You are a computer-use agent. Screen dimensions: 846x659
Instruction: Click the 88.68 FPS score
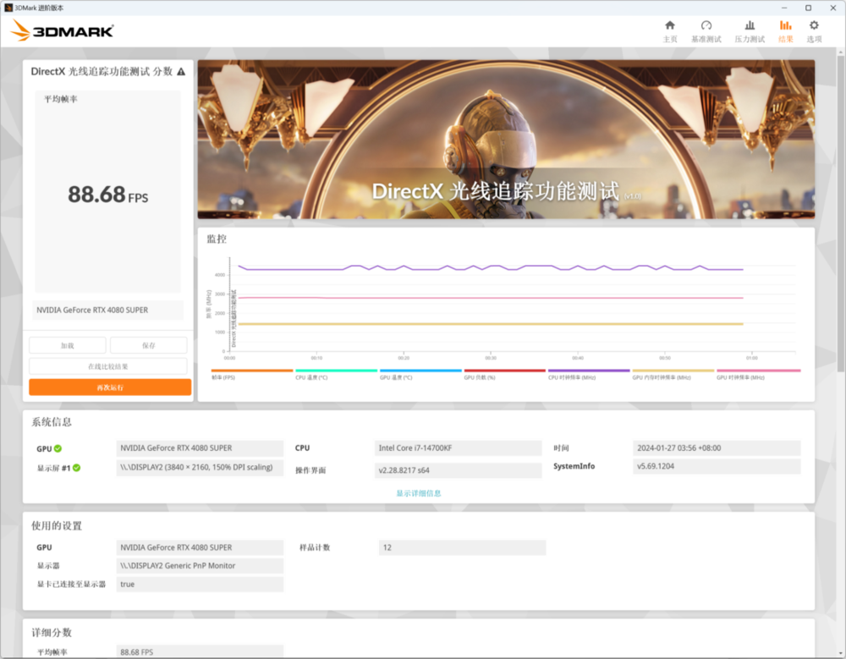[108, 195]
